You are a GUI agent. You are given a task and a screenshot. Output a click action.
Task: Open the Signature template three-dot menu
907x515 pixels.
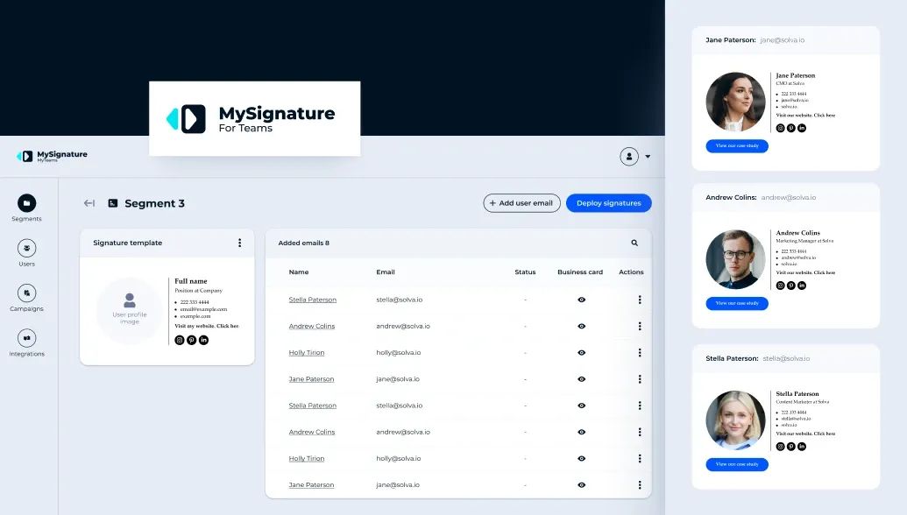click(239, 243)
